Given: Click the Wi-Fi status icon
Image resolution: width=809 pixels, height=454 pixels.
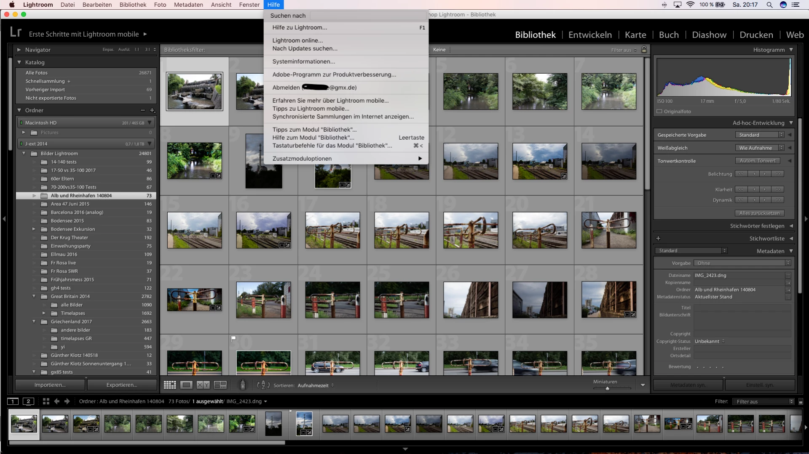Looking at the screenshot, I should 690,5.
